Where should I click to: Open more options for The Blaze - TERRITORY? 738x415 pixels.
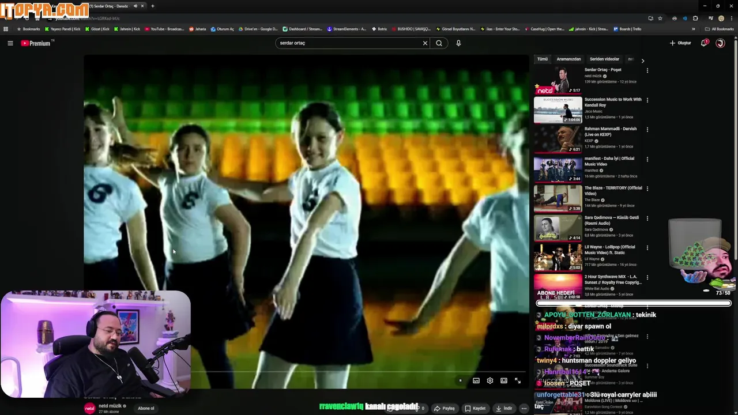click(647, 188)
